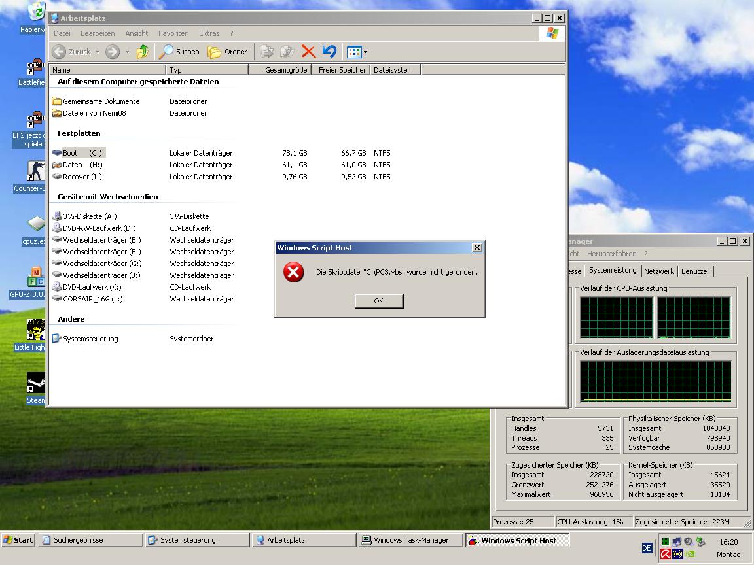Switch to Systemsteuerung taskbar button
The width and height of the screenshot is (754, 565).
(x=198, y=540)
